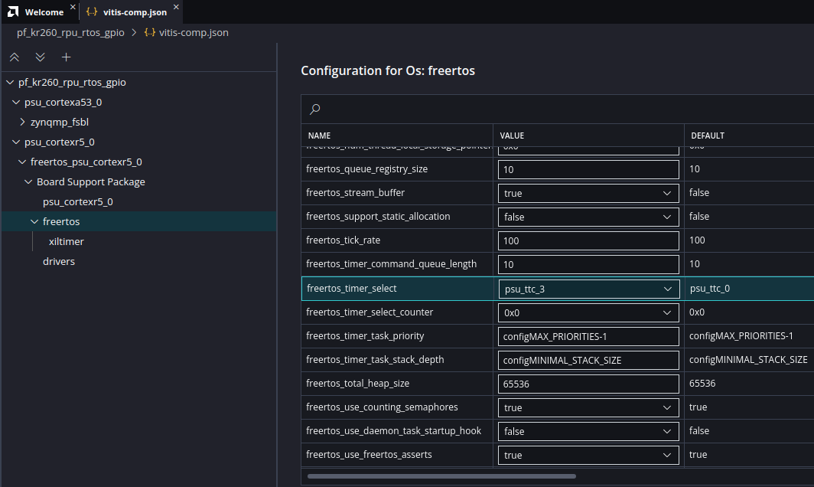The image size is (814, 487).
Task: Collapse the Board Support Package node
Action: point(28,181)
